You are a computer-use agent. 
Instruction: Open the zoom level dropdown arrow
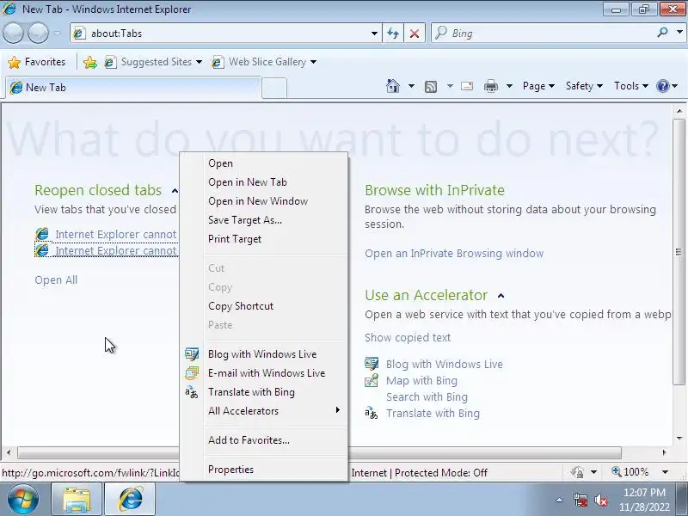(665, 472)
